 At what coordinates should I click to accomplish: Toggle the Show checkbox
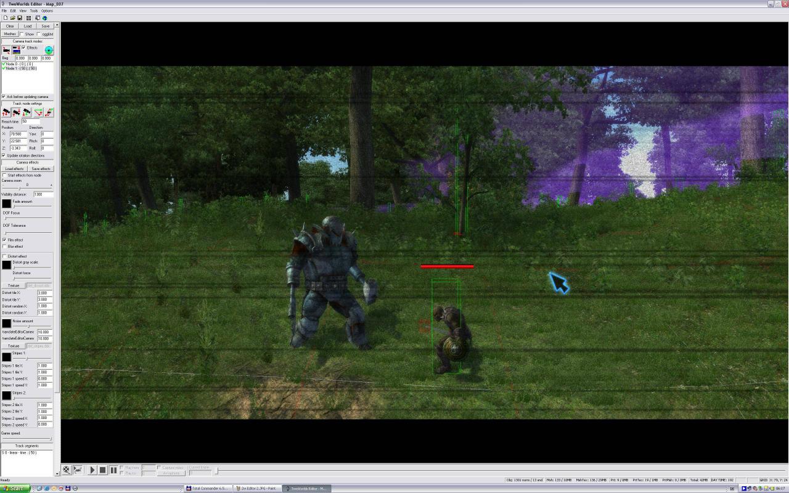point(22,35)
